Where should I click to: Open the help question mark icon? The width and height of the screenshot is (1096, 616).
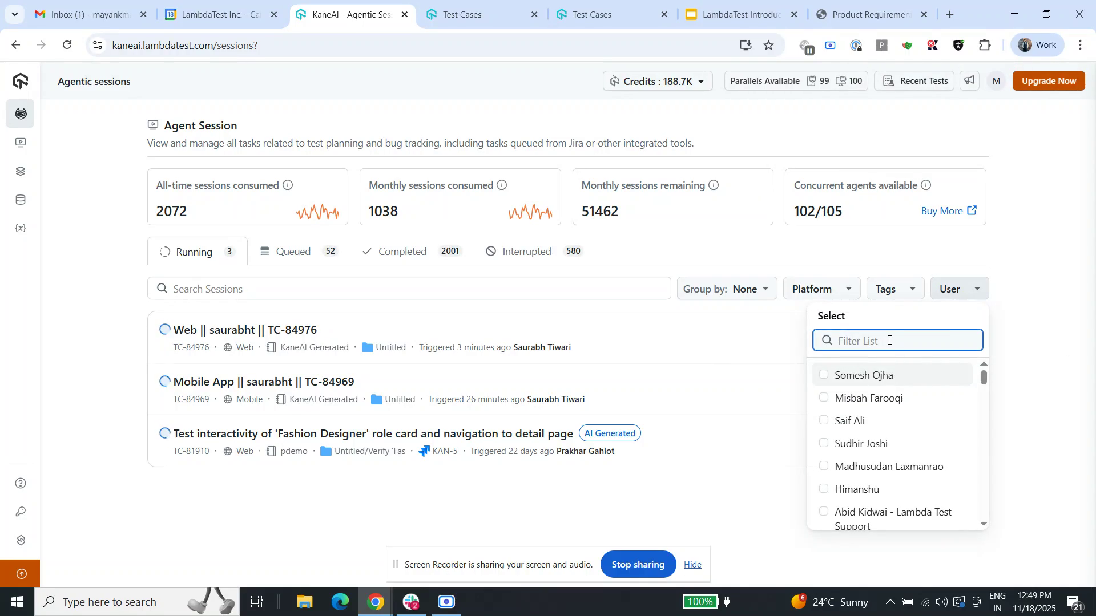tap(21, 484)
